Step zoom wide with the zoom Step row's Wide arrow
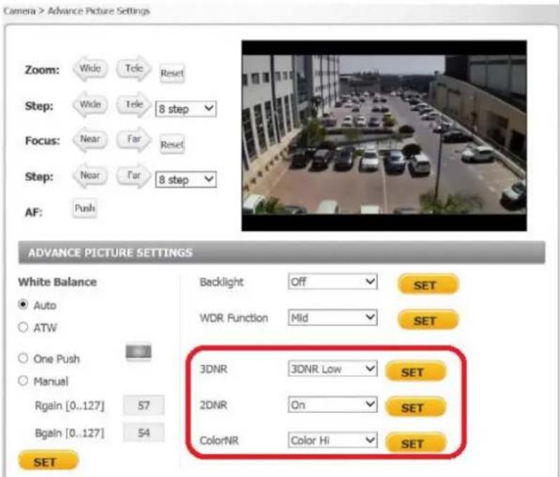Viewport: 559px width, 477px height. (90, 105)
